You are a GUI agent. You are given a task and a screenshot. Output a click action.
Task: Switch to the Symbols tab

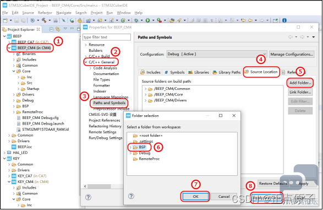(x=174, y=72)
